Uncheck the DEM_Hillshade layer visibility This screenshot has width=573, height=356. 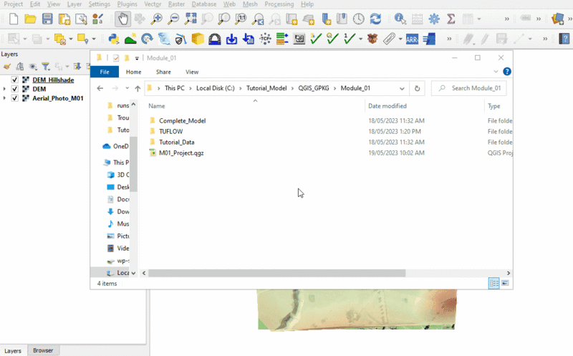click(15, 80)
